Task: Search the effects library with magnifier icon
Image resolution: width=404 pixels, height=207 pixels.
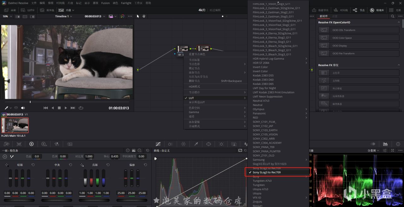Action: (393, 16)
